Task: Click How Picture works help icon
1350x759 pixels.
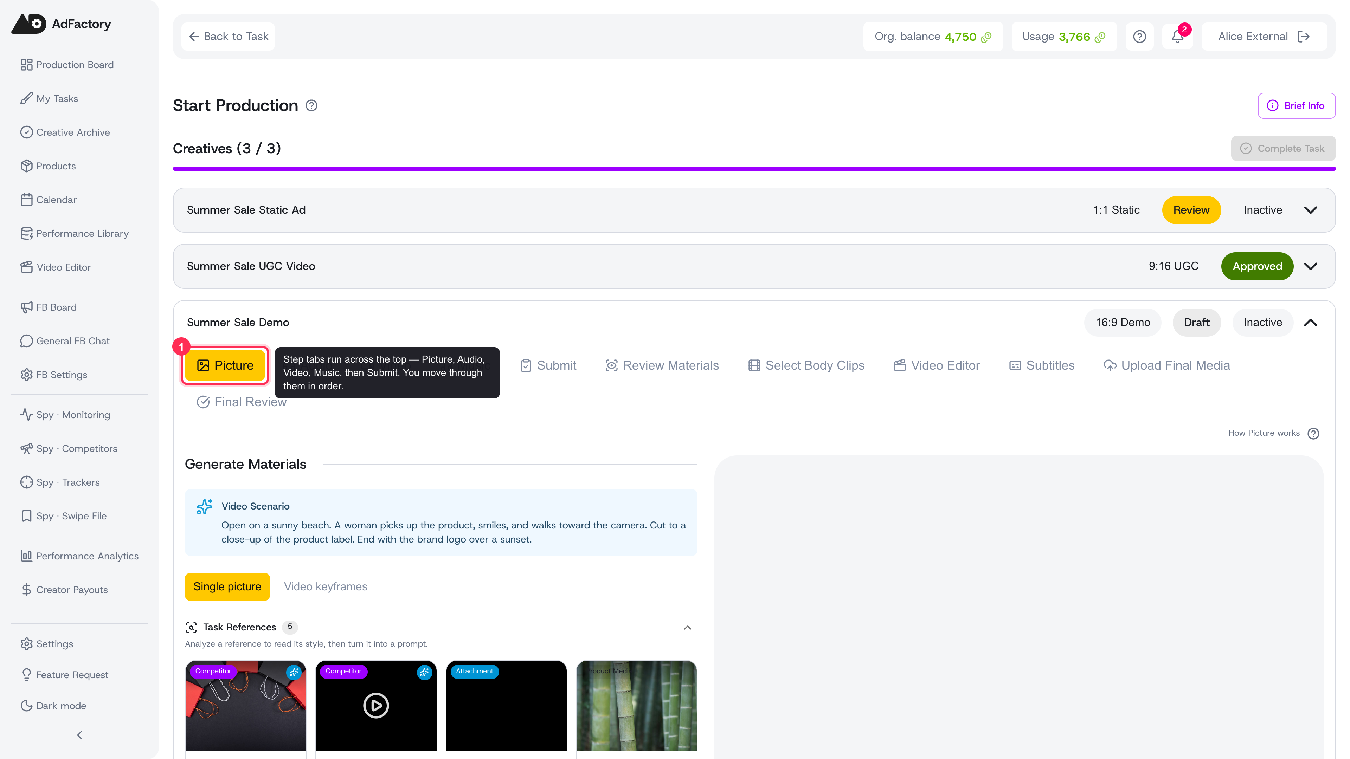Action: (1313, 434)
